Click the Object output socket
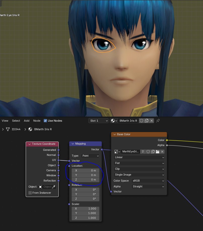This screenshot has height=231, width=203. 58,165
